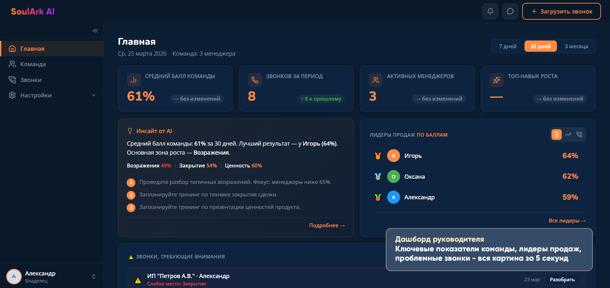Click the users icon in Активных менеджеров card
The height and width of the screenshot is (288, 610).
tap(376, 80)
